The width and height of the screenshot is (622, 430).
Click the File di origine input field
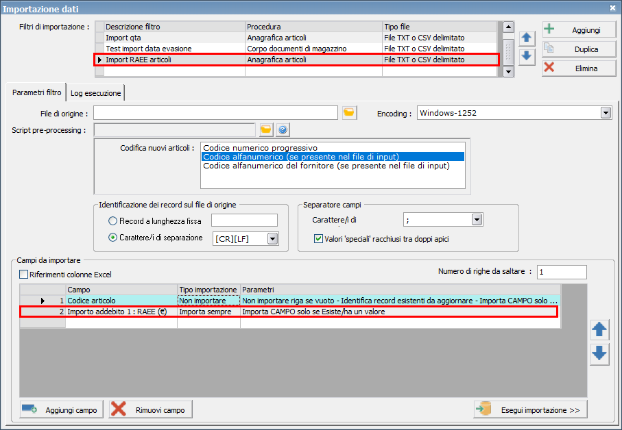215,113
